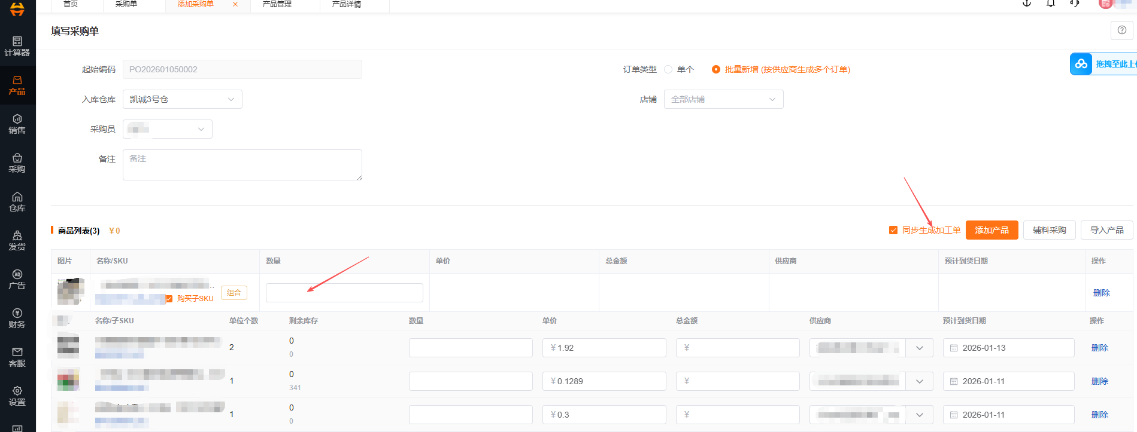Click the help question mark icon
Viewport: 1137px width, 432px height.
1121,30
